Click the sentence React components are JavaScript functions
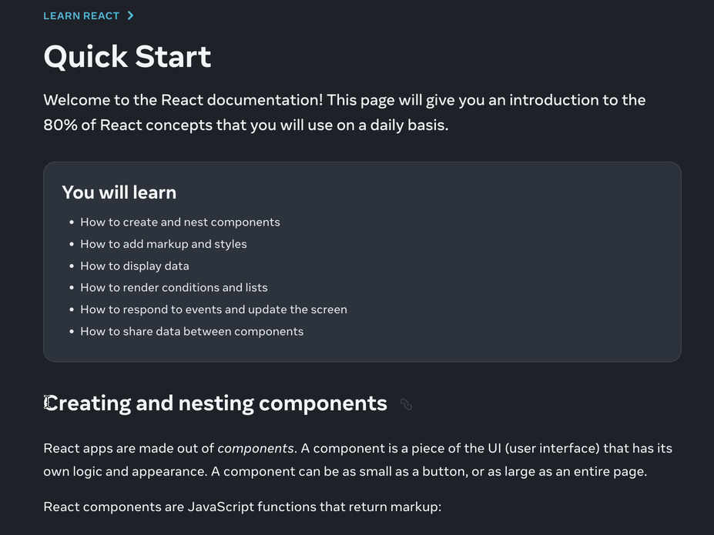 243,507
